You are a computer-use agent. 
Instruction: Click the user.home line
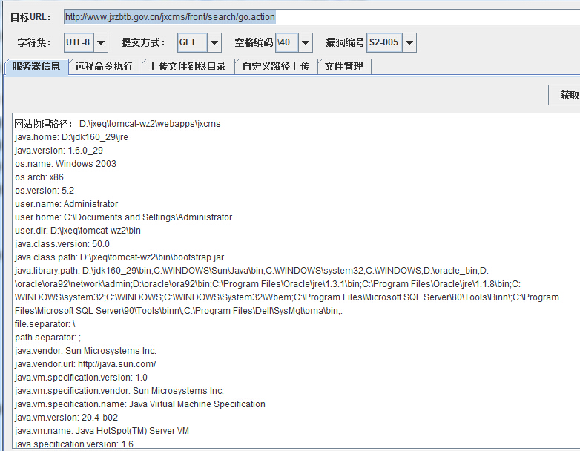tap(124, 217)
